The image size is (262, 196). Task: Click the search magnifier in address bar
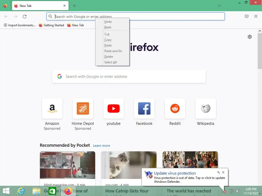[50, 16]
